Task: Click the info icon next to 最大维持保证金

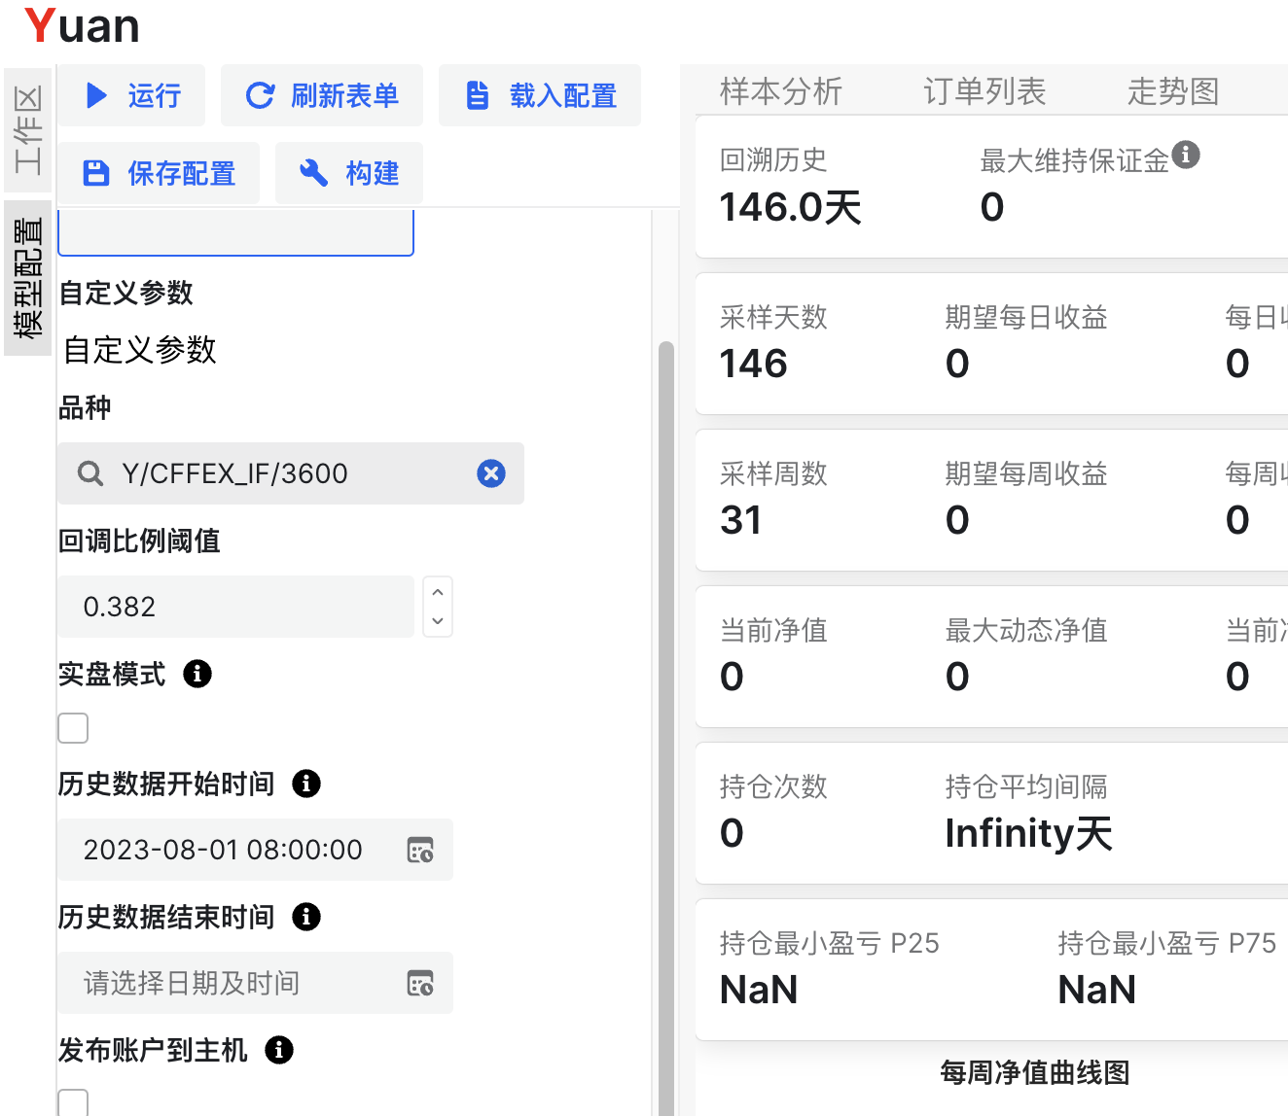Action: (x=1188, y=155)
